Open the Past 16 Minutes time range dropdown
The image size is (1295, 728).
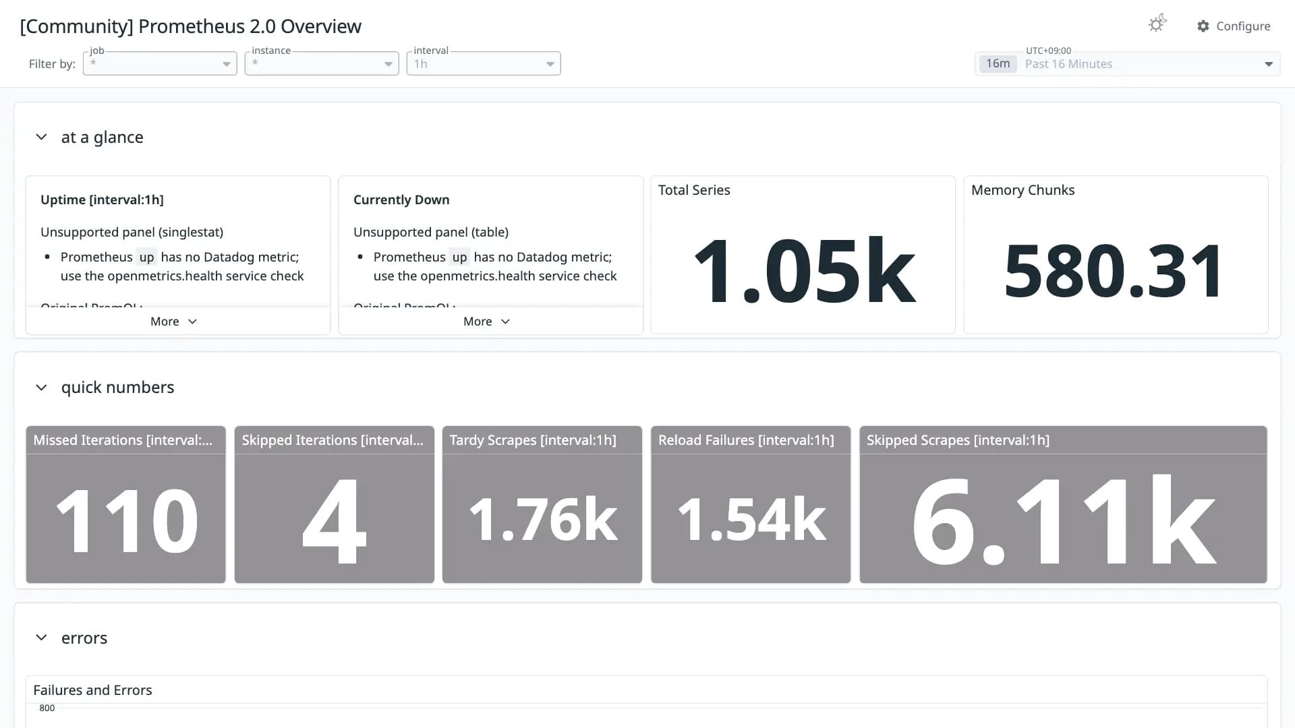1128,64
